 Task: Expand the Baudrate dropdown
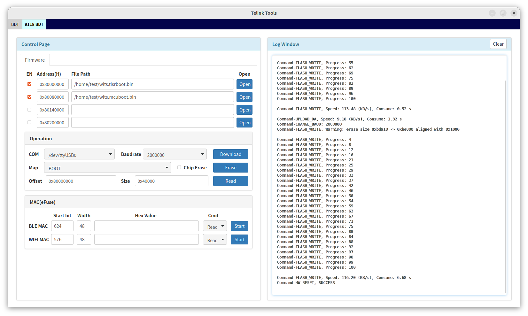coord(175,154)
